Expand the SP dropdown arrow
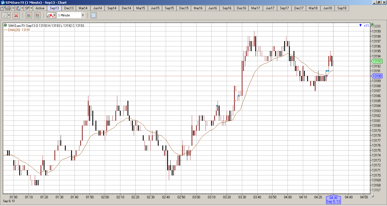Screen dimensions: 387x206 [31, 8]
